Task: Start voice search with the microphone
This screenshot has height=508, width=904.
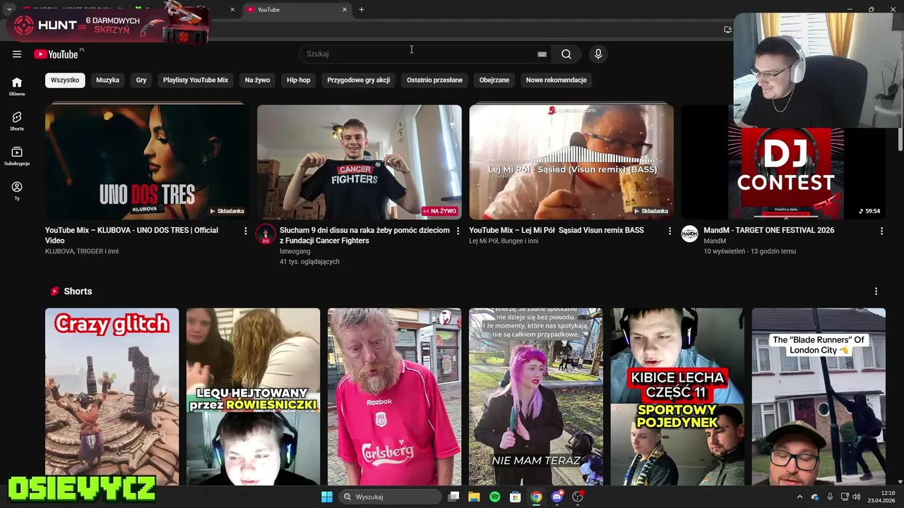Action: (x=598, y=54)
